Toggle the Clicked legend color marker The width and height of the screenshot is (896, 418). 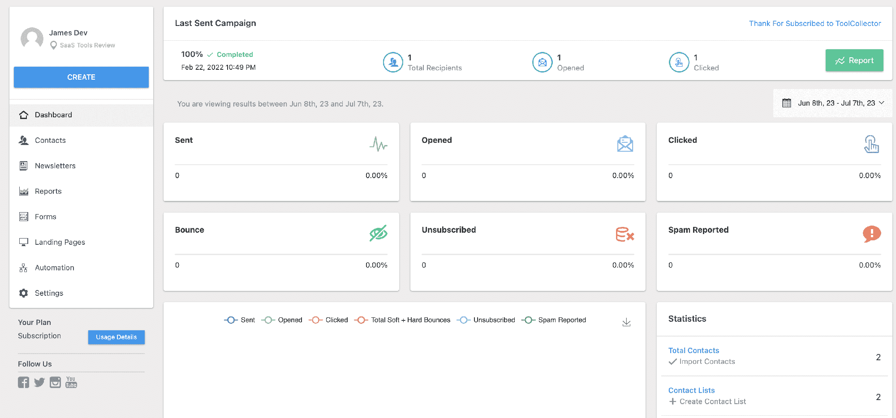point(315,320)
